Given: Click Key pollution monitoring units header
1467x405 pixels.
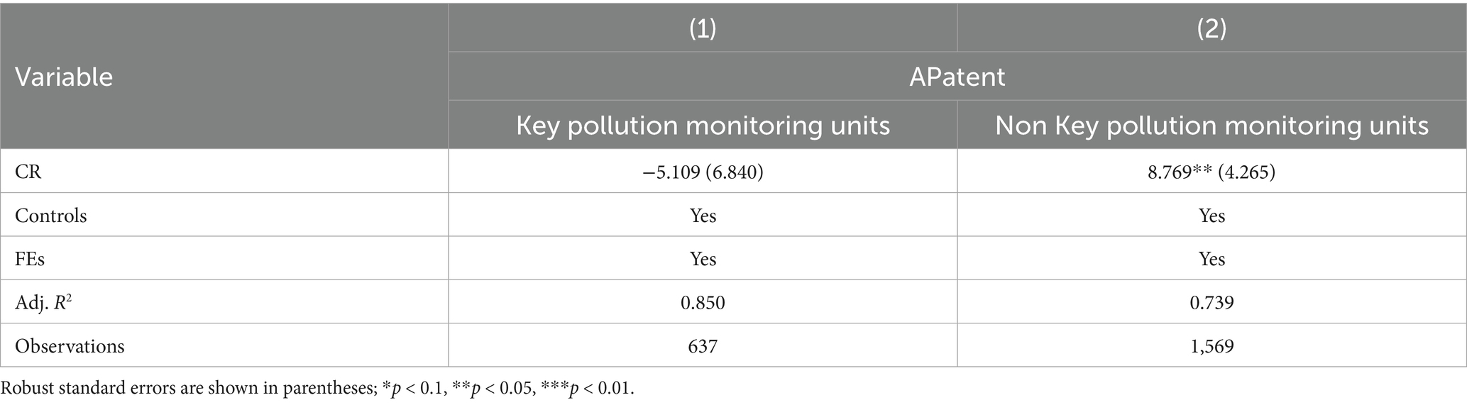Looking at the screenshot, I should point(703,126).
